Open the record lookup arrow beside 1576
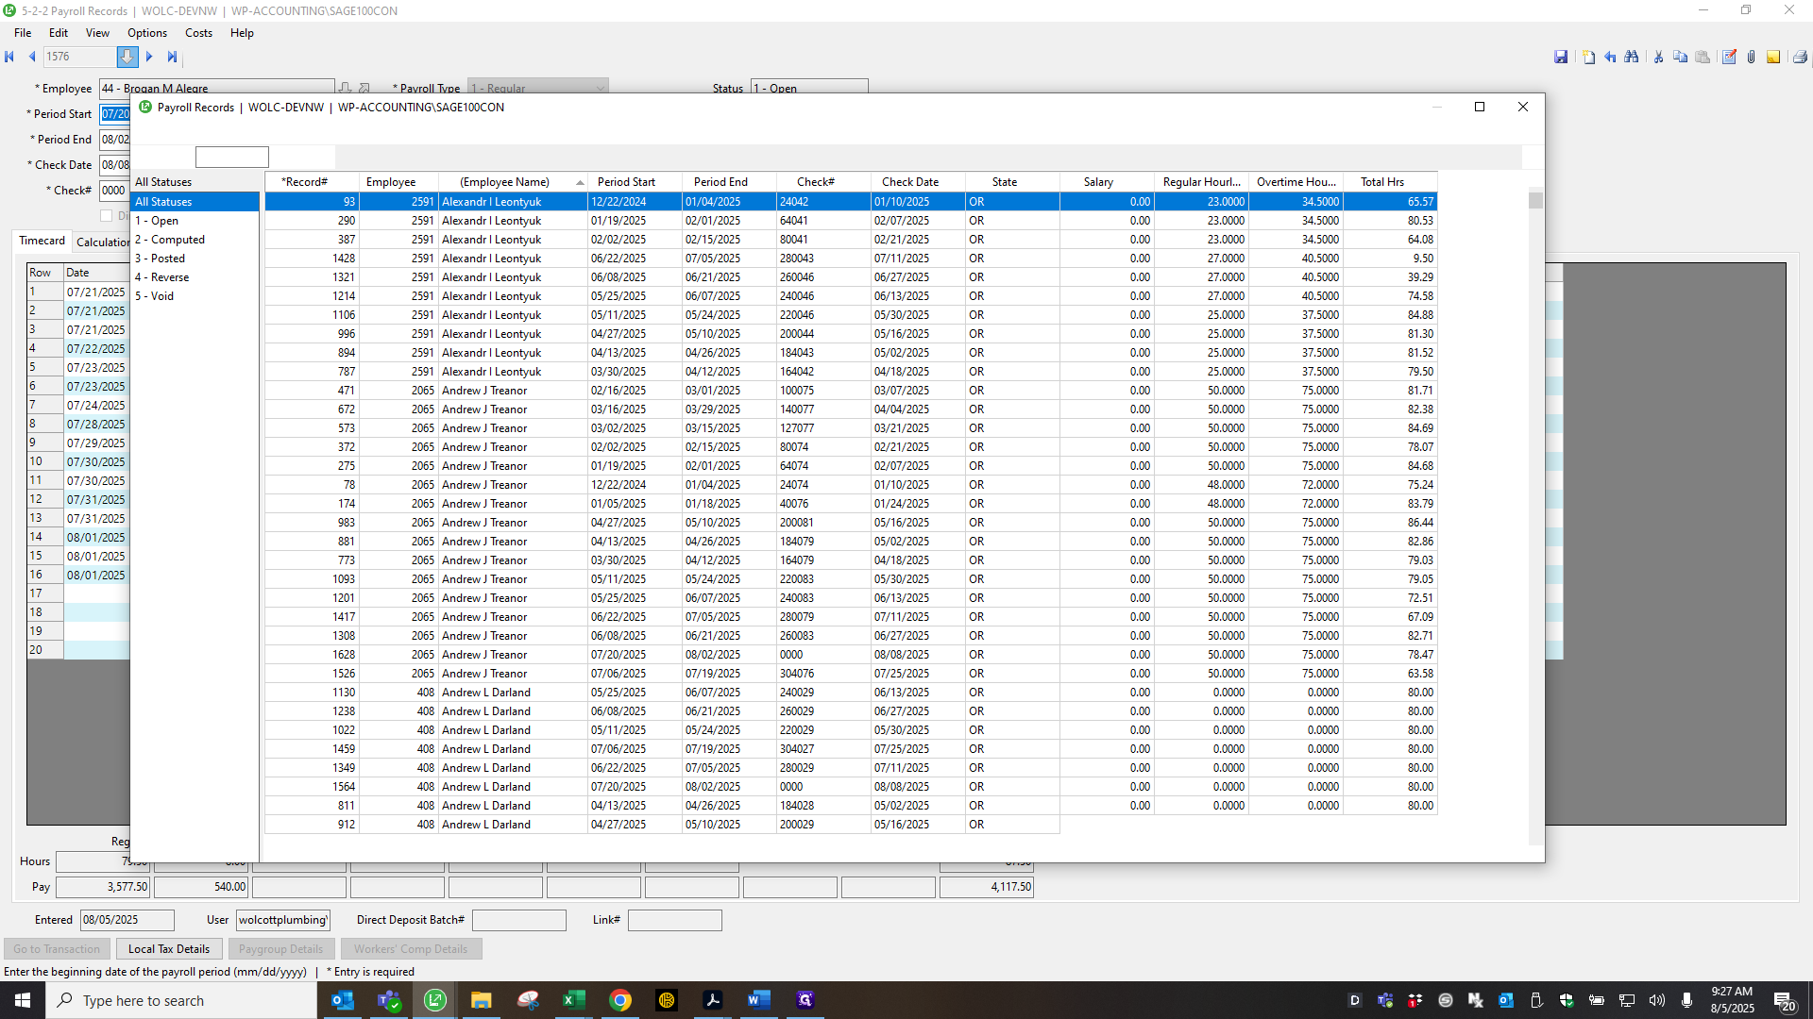This screenshot has height=1019, width=1813. click(x=127, y=57)
